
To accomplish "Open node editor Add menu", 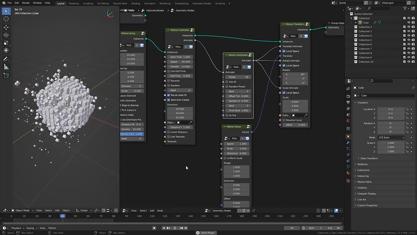I will [x=152, y=211].
